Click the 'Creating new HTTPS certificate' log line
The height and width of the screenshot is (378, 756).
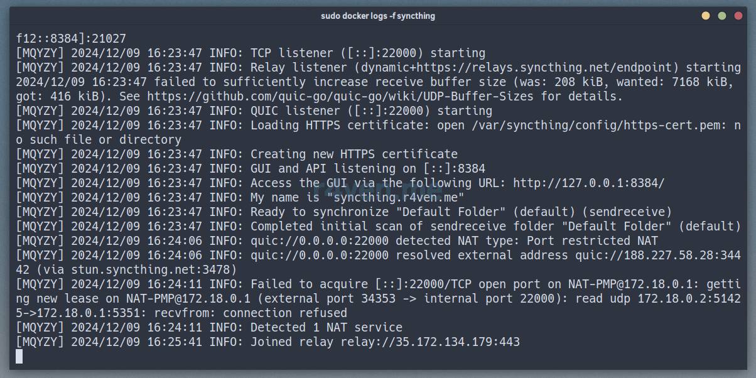(354, 154)
